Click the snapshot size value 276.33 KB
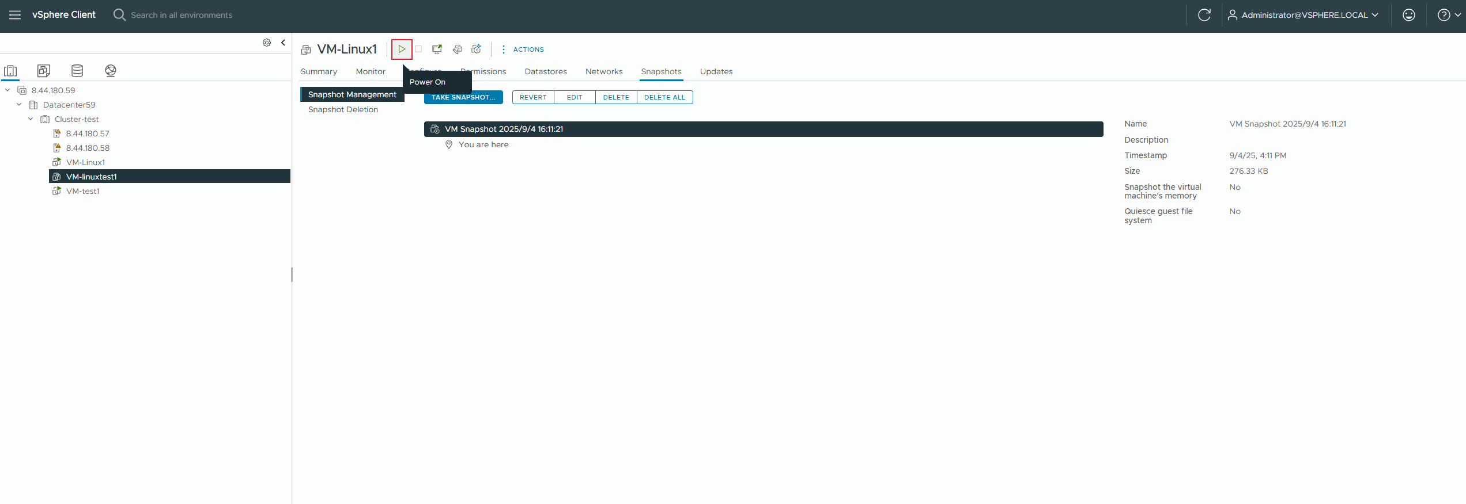 point(1248,171)
